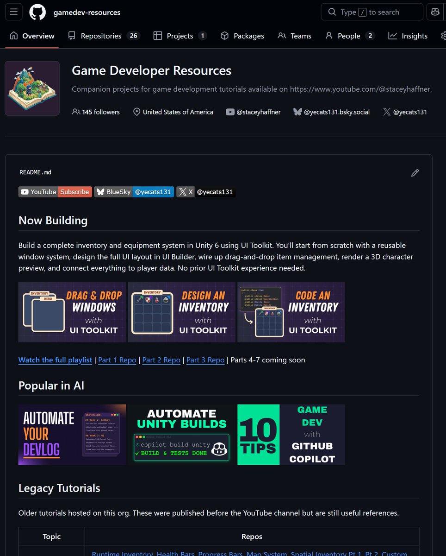
Task: Open the People tab
Action: [350, 36]
